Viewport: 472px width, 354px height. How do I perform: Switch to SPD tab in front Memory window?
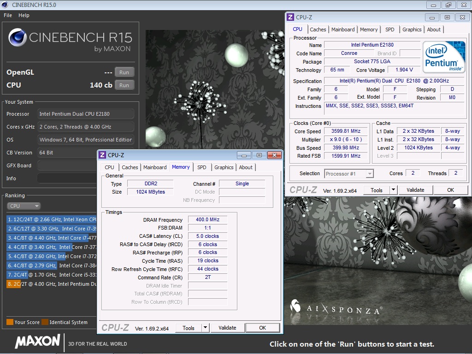point(202,167)
